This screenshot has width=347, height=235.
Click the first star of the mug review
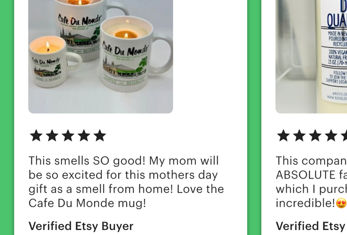point(36,135)
